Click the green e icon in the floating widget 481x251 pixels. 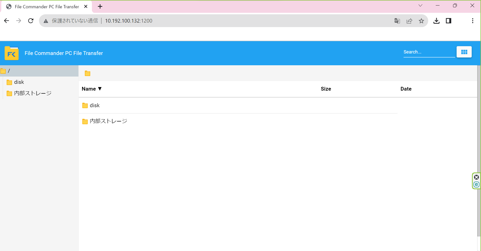click(476, 184)
